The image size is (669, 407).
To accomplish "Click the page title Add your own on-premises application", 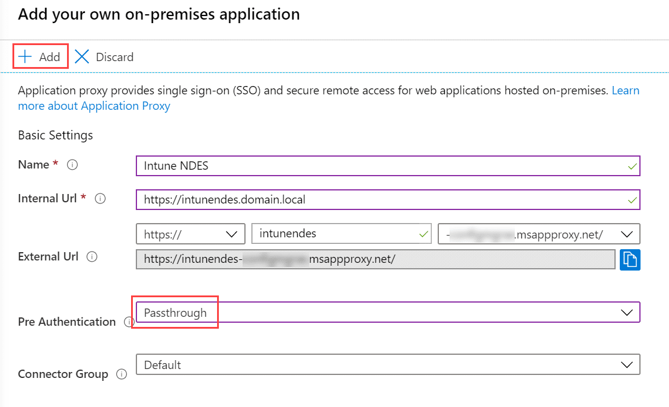I will pos(159,14).
